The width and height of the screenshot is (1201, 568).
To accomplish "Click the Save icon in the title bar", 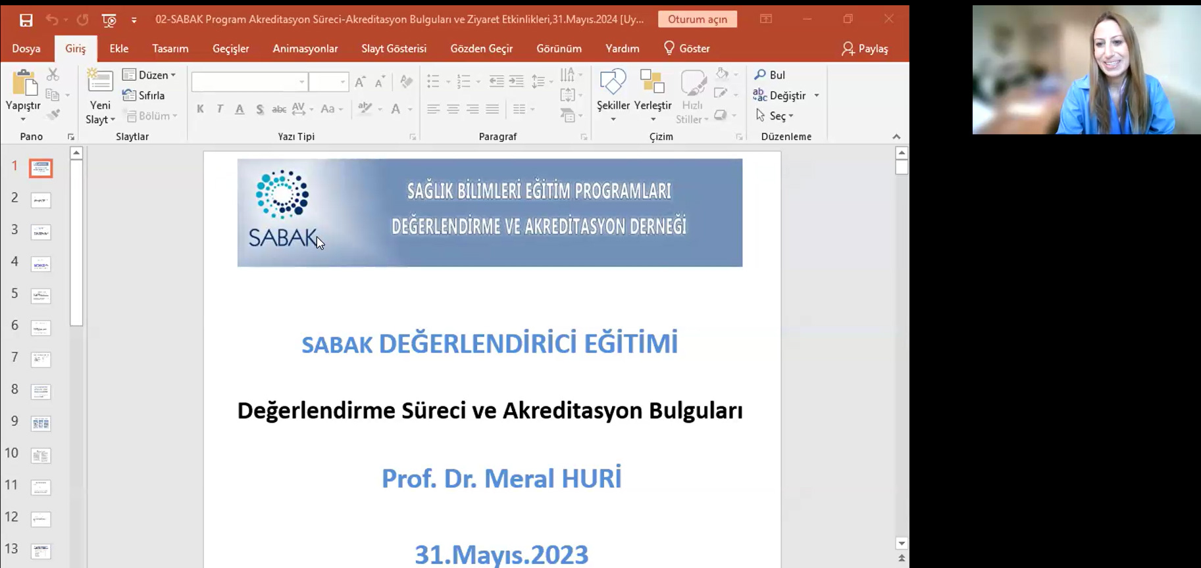I will [x=26, y=20].
